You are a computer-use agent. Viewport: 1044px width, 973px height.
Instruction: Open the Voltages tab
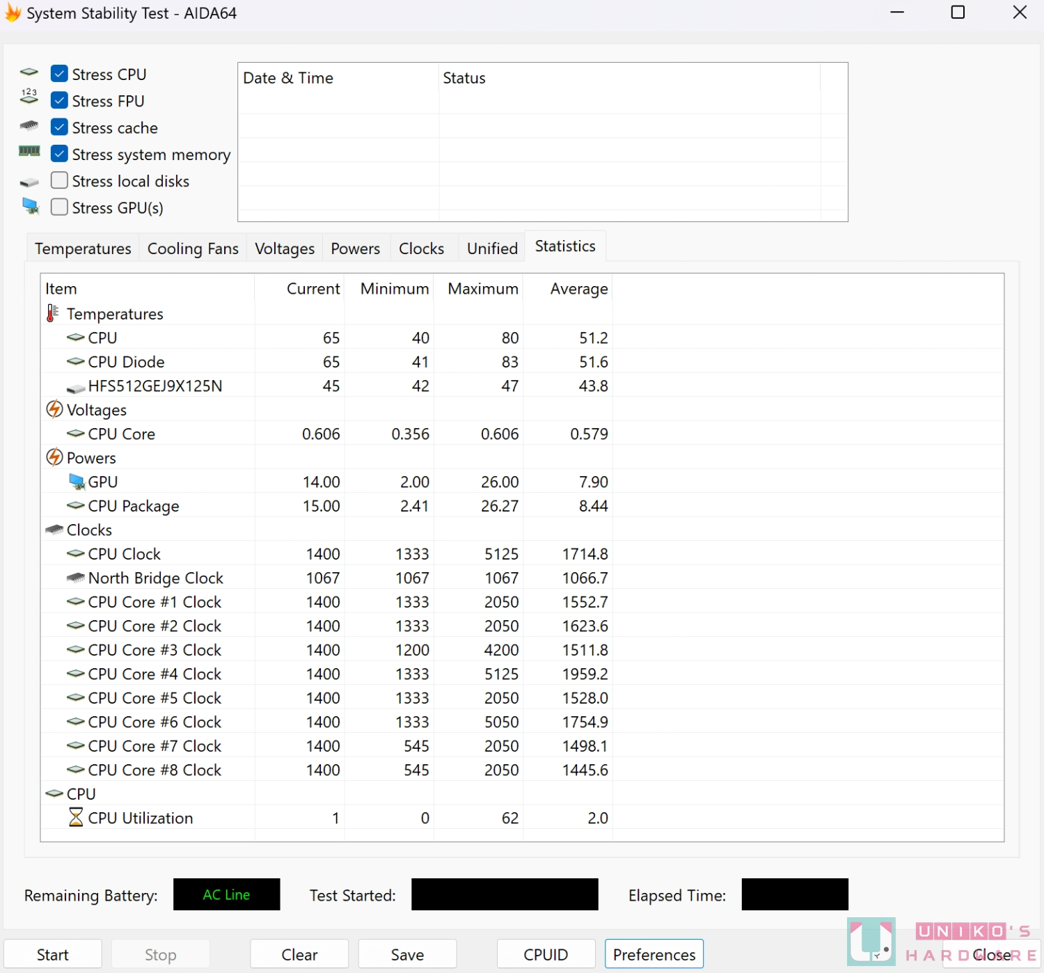[285, 248]
